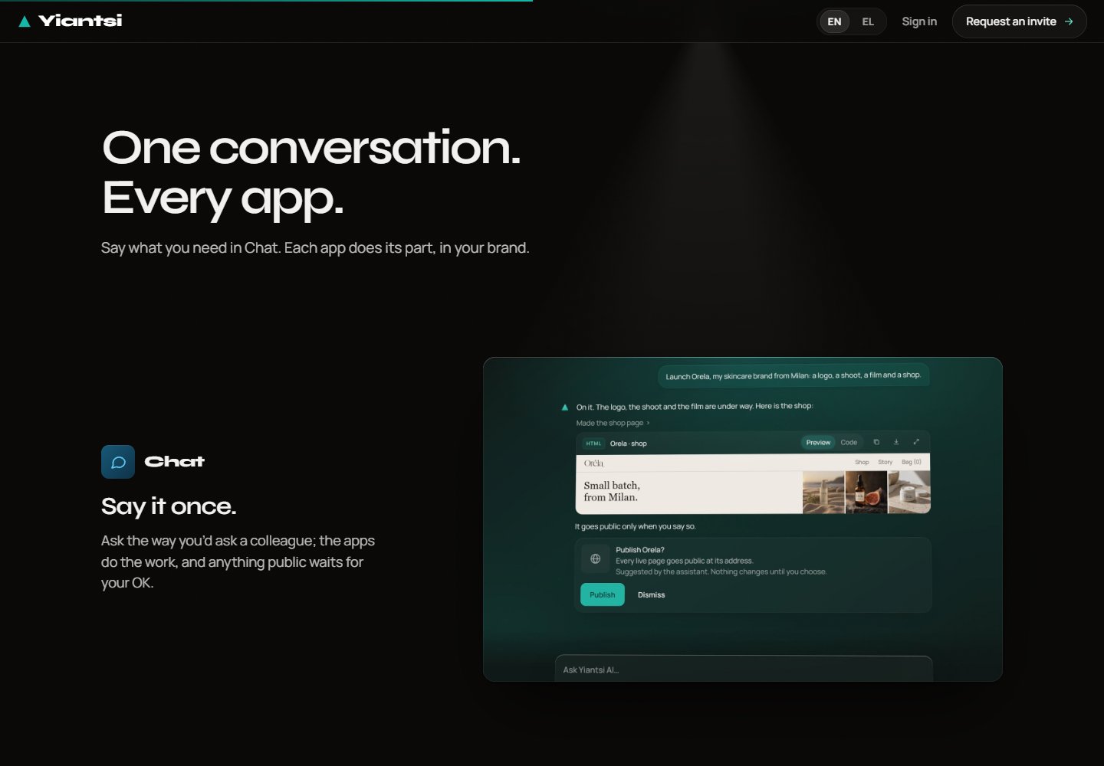Focus the Ask Yiantsi AI input field
1104x766 pixels.
[x=744, y=669]
